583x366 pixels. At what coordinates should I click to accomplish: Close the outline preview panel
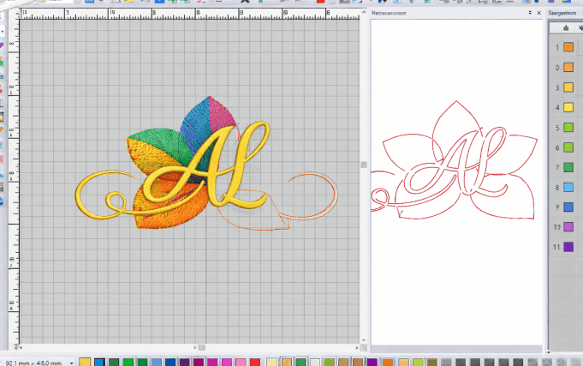539,14
